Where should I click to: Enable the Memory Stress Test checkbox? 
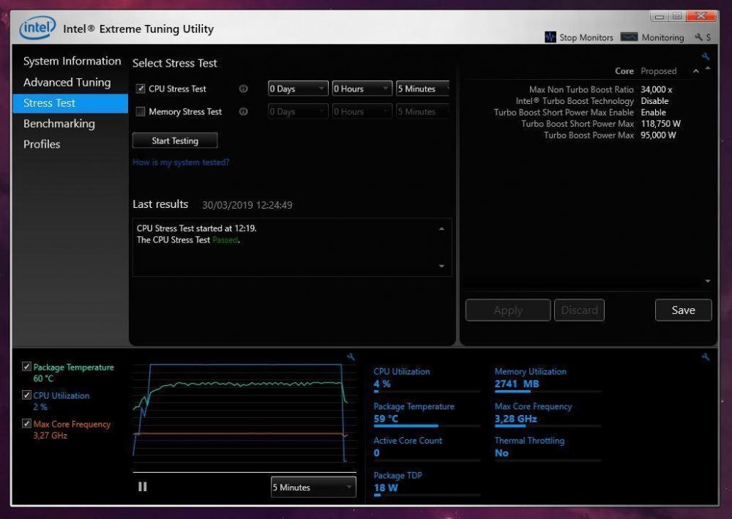pyautogui.click(x=141, y=112)
